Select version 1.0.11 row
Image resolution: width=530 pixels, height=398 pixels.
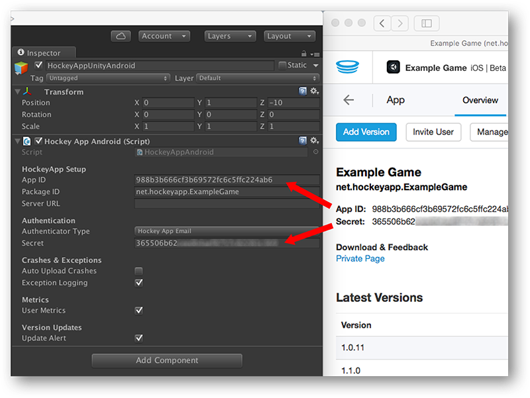[422, 348]
